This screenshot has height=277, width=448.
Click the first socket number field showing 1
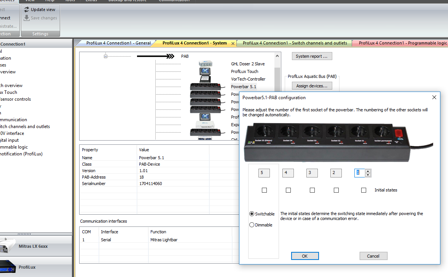pyautogui.click(x=360, y=173)
